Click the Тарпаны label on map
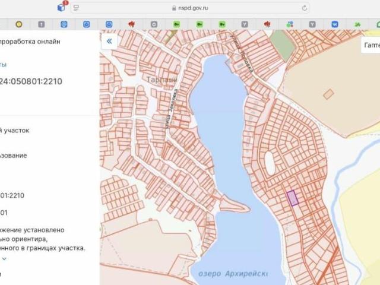 (162, 80)
